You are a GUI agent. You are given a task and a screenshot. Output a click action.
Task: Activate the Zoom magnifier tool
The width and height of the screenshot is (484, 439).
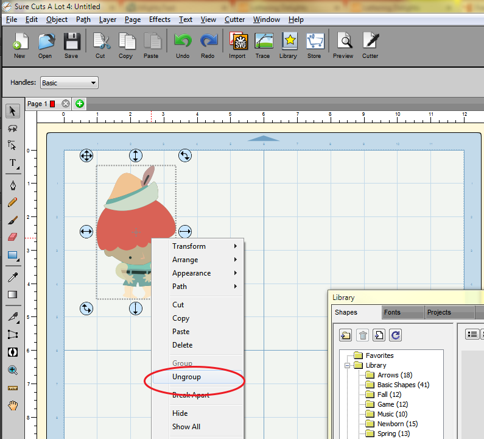click(x=12, y=370)
